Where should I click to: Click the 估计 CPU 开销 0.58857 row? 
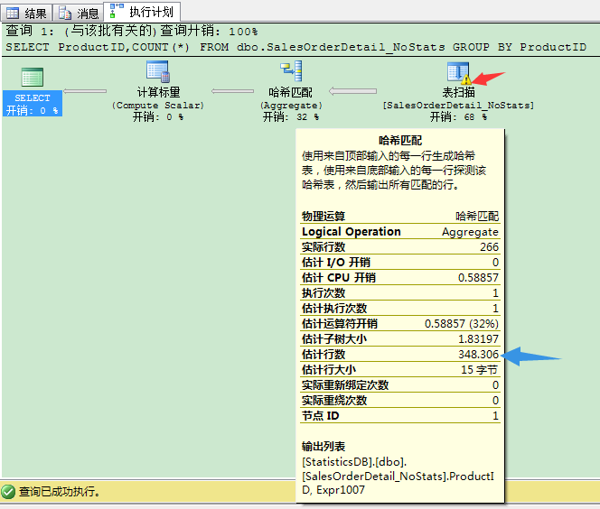pyautogui.click(x=400, y=277)
